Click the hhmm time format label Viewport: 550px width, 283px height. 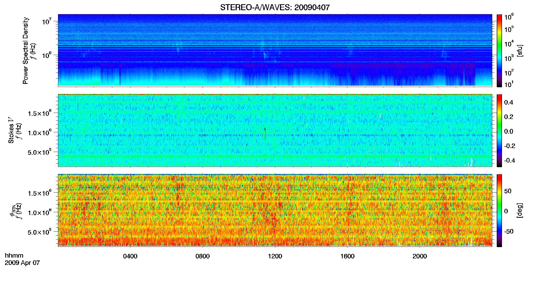click(x=14, y=255)
